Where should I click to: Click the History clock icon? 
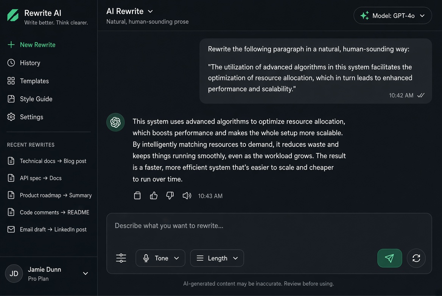click(x=11, y=63)
